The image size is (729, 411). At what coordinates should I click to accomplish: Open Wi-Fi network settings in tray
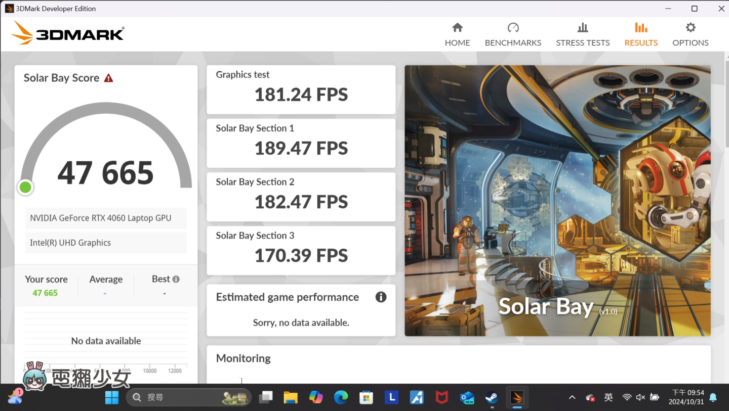(x=627, y=398)
